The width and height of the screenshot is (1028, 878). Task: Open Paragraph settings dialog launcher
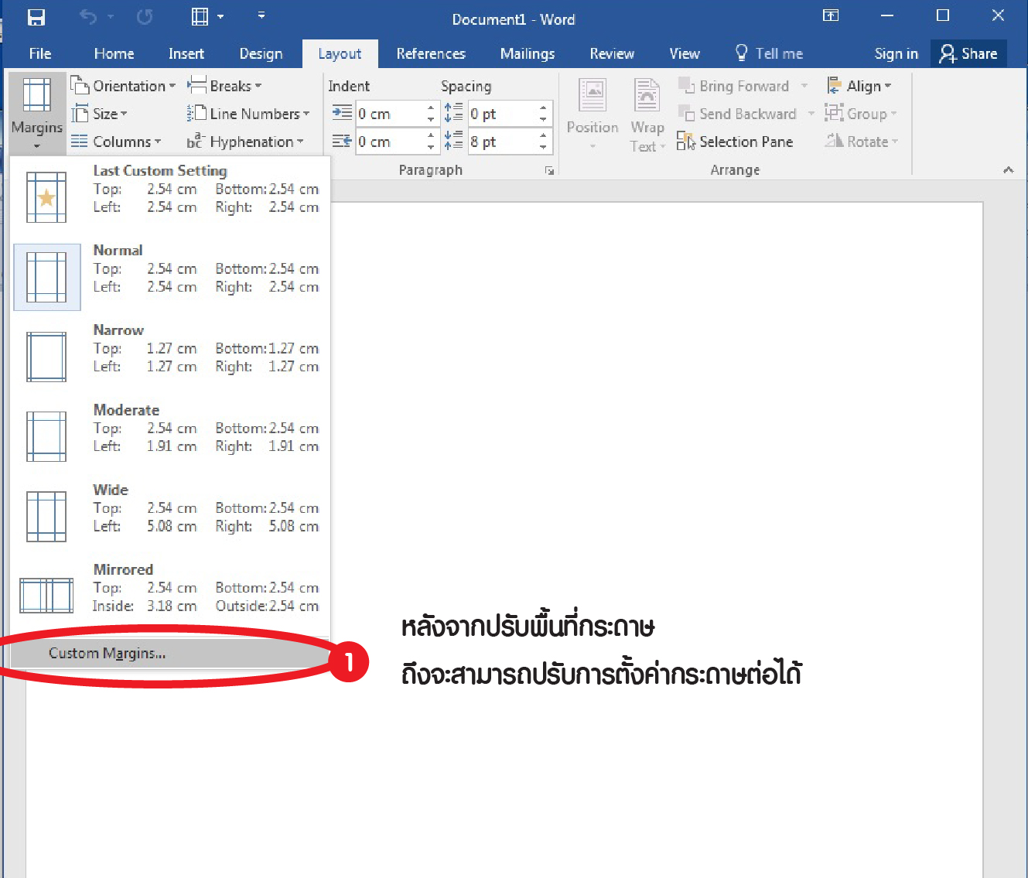pos(549,170)
